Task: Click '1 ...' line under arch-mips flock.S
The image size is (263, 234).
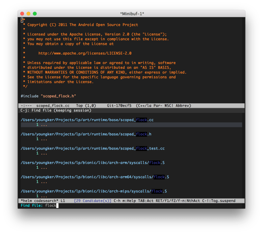Action: coord(41,196)
